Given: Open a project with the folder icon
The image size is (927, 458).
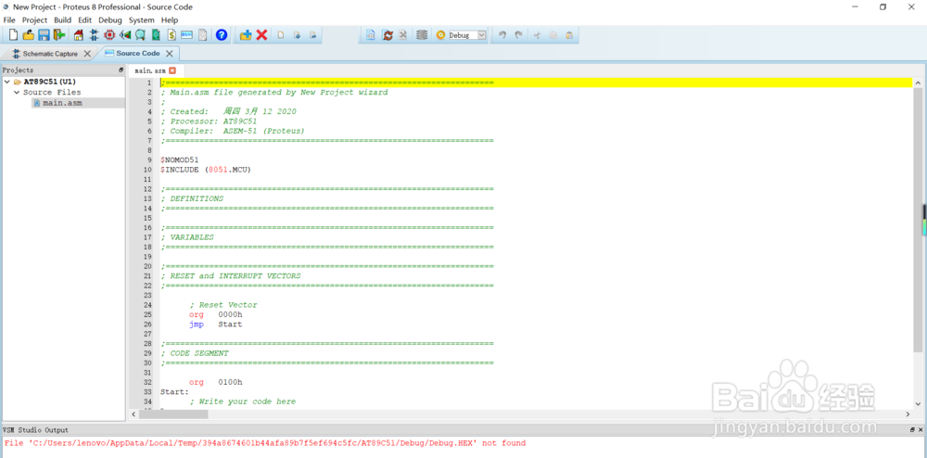Looking at the screenshot, I should [x=29, y=35].
